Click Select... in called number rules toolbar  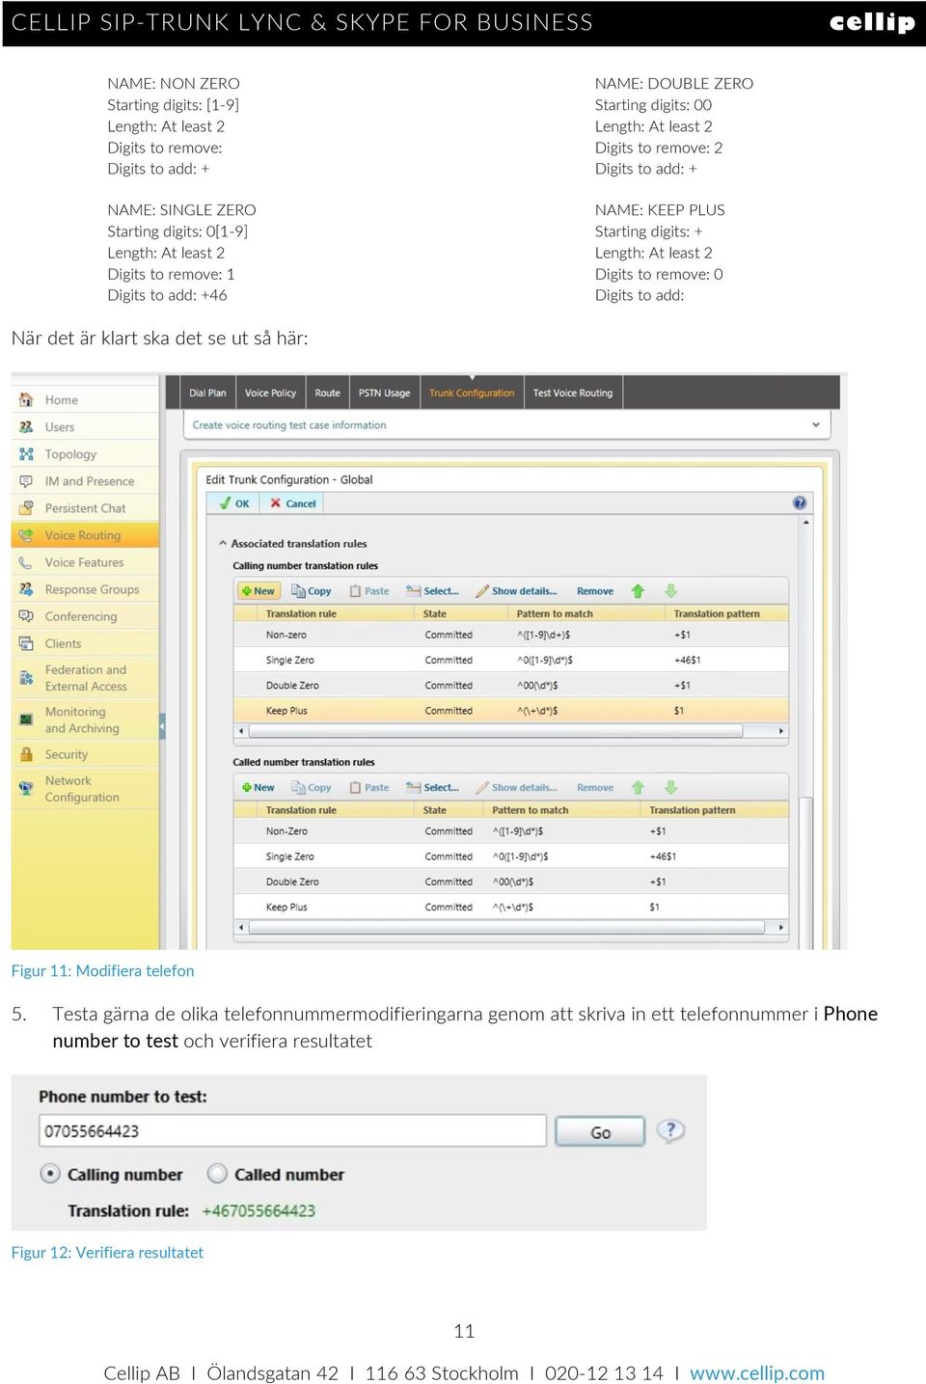click(432, 787)
